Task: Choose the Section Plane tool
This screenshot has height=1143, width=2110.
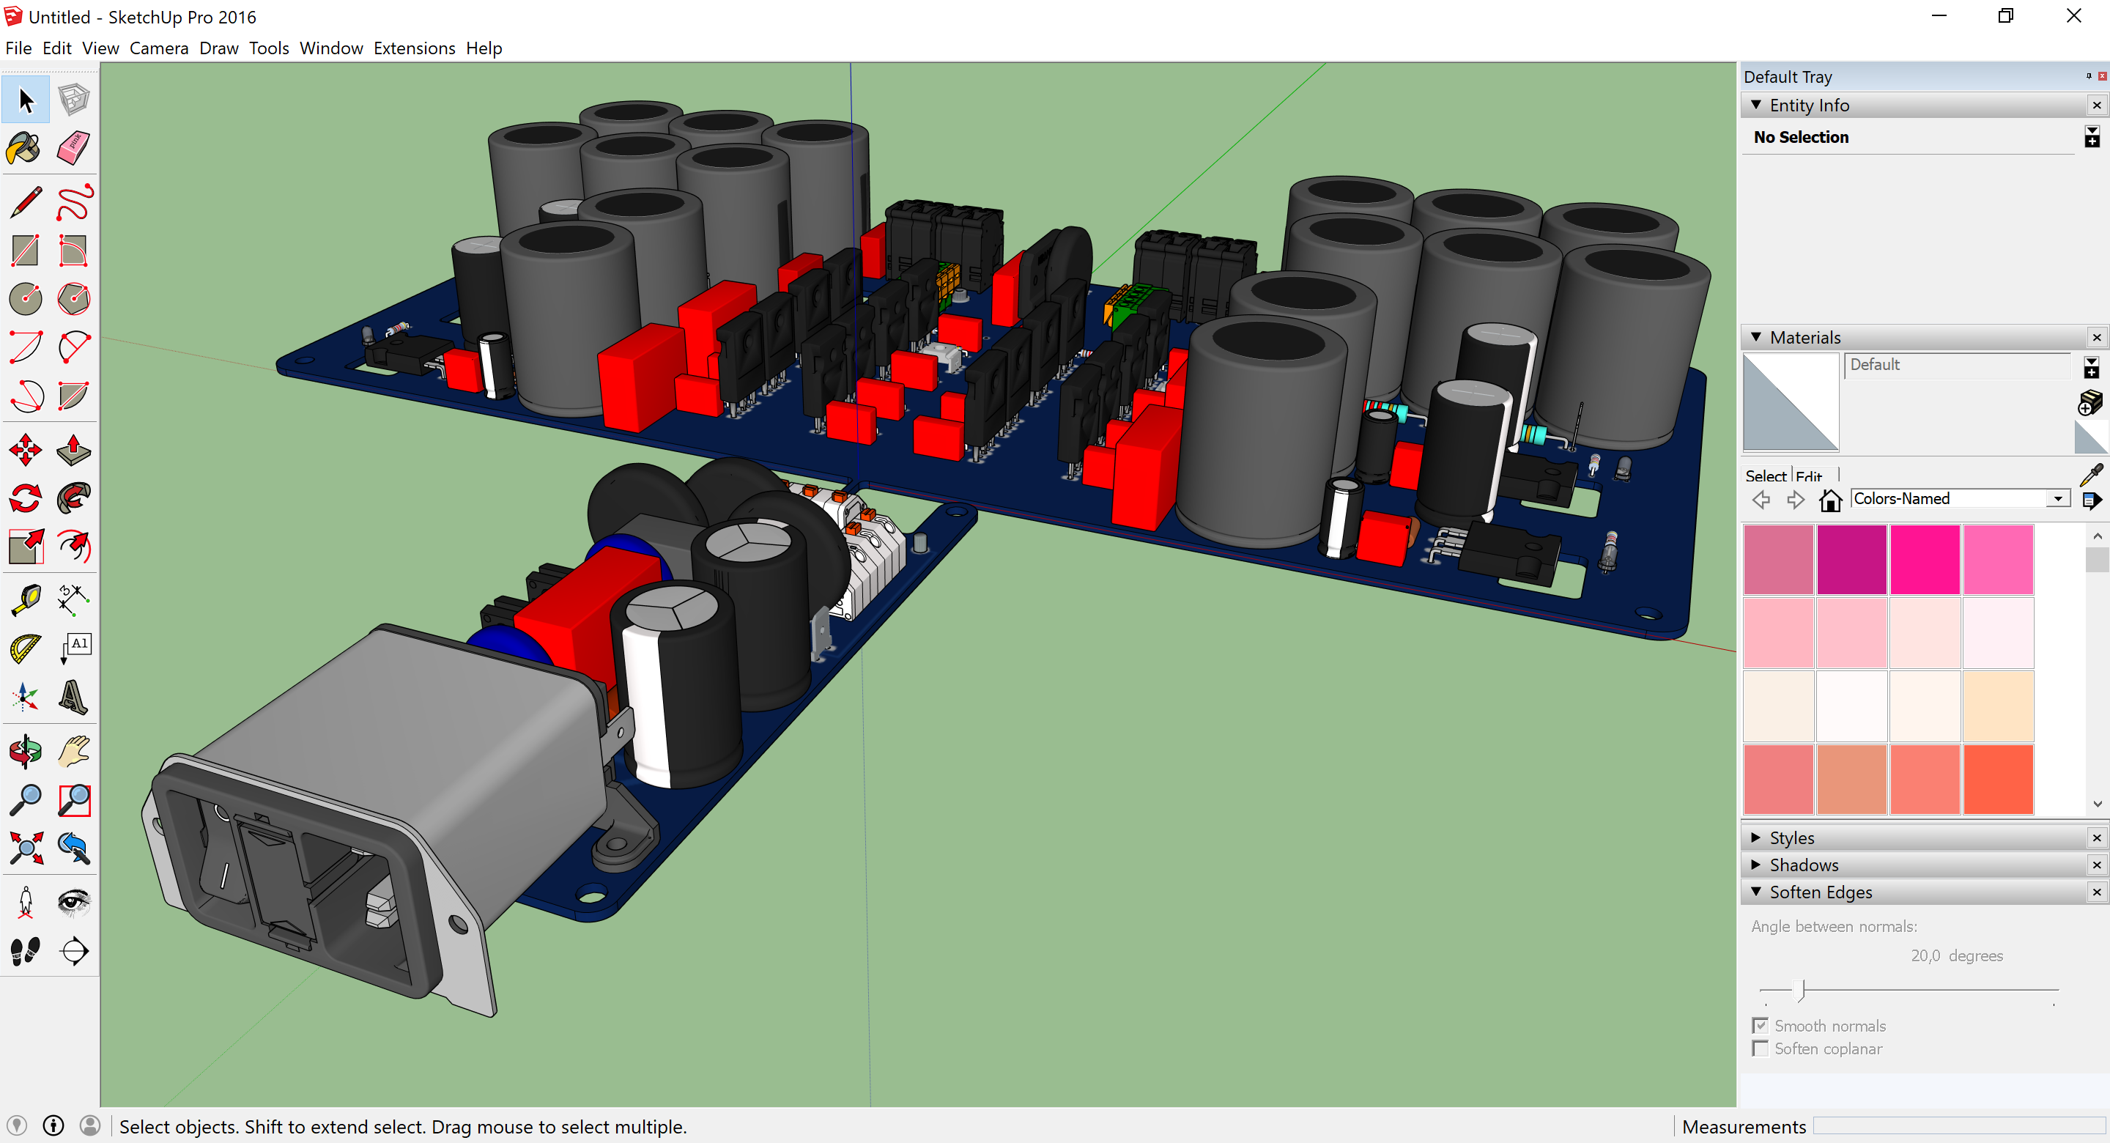Action: (74, 950)
